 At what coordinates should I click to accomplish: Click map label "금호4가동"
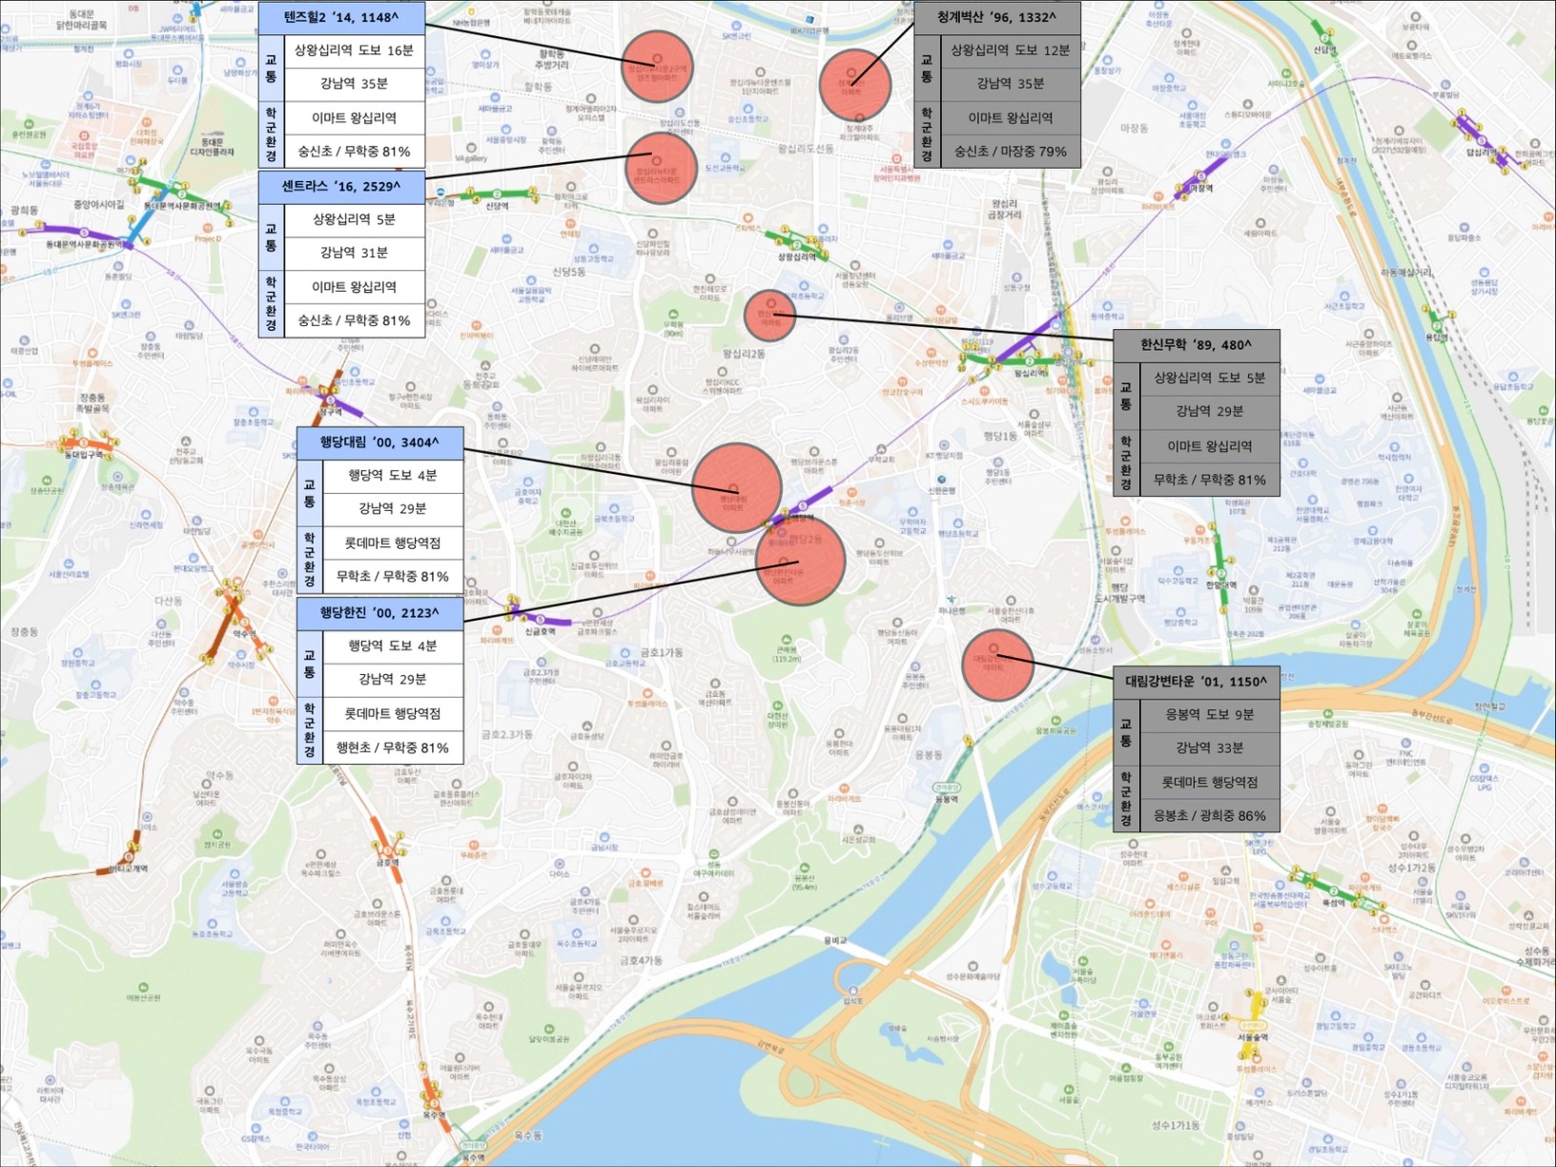point(641,960)
